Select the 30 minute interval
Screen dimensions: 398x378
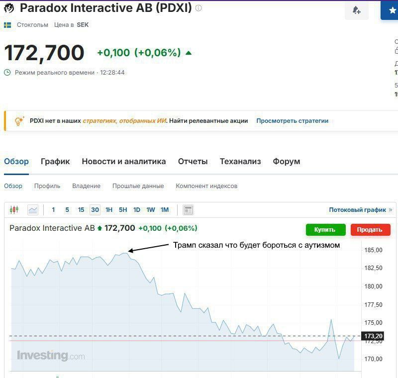95,210
